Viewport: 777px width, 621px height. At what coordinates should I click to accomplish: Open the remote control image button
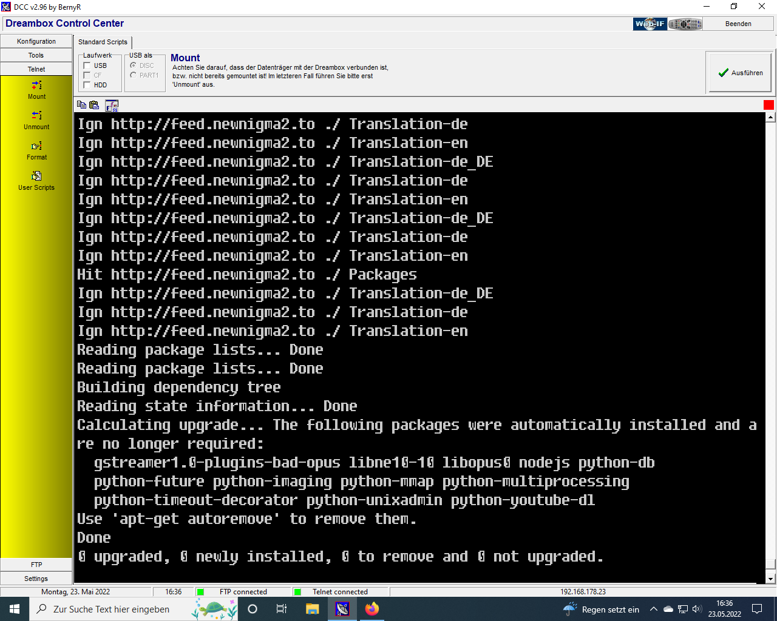coord(685,24)
